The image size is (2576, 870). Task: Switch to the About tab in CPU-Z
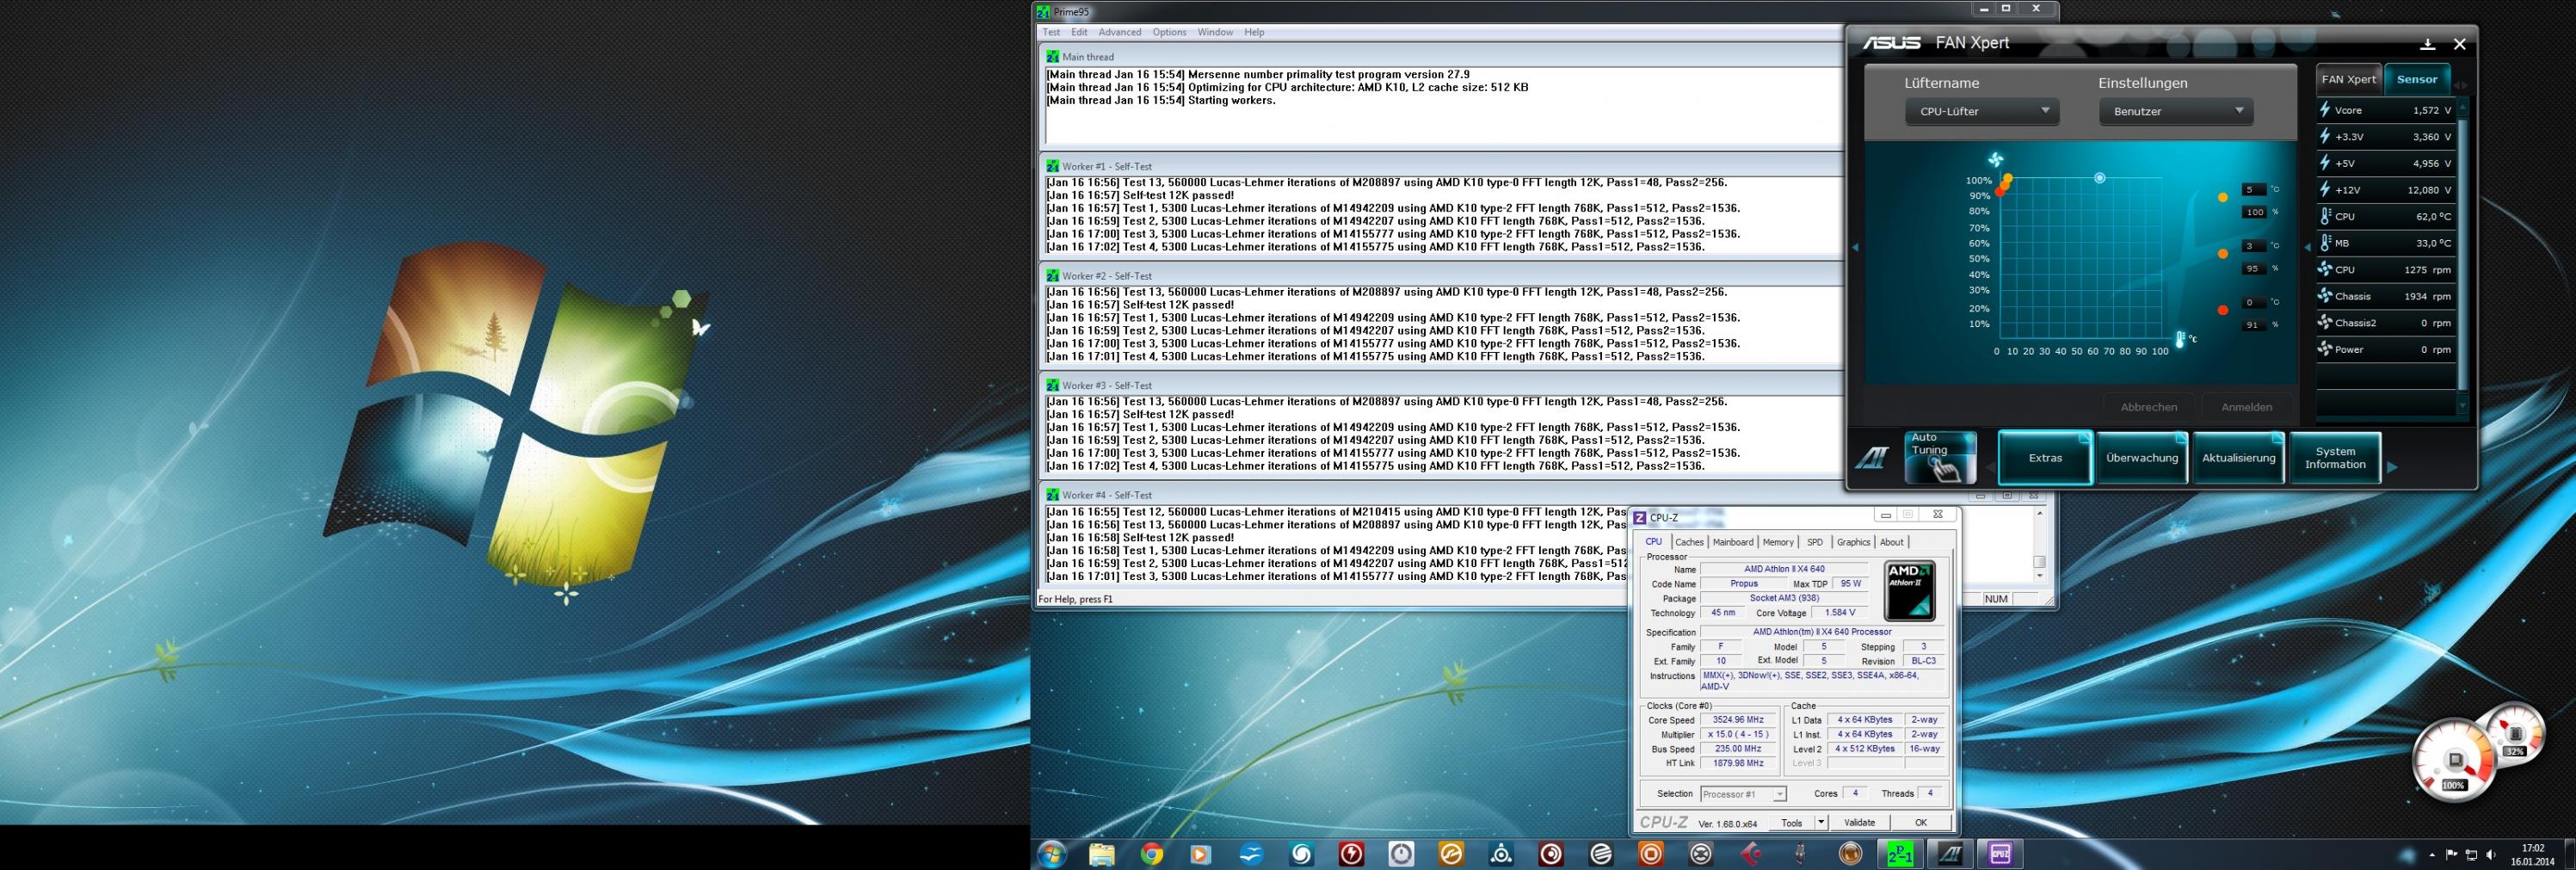(1892, 542)
